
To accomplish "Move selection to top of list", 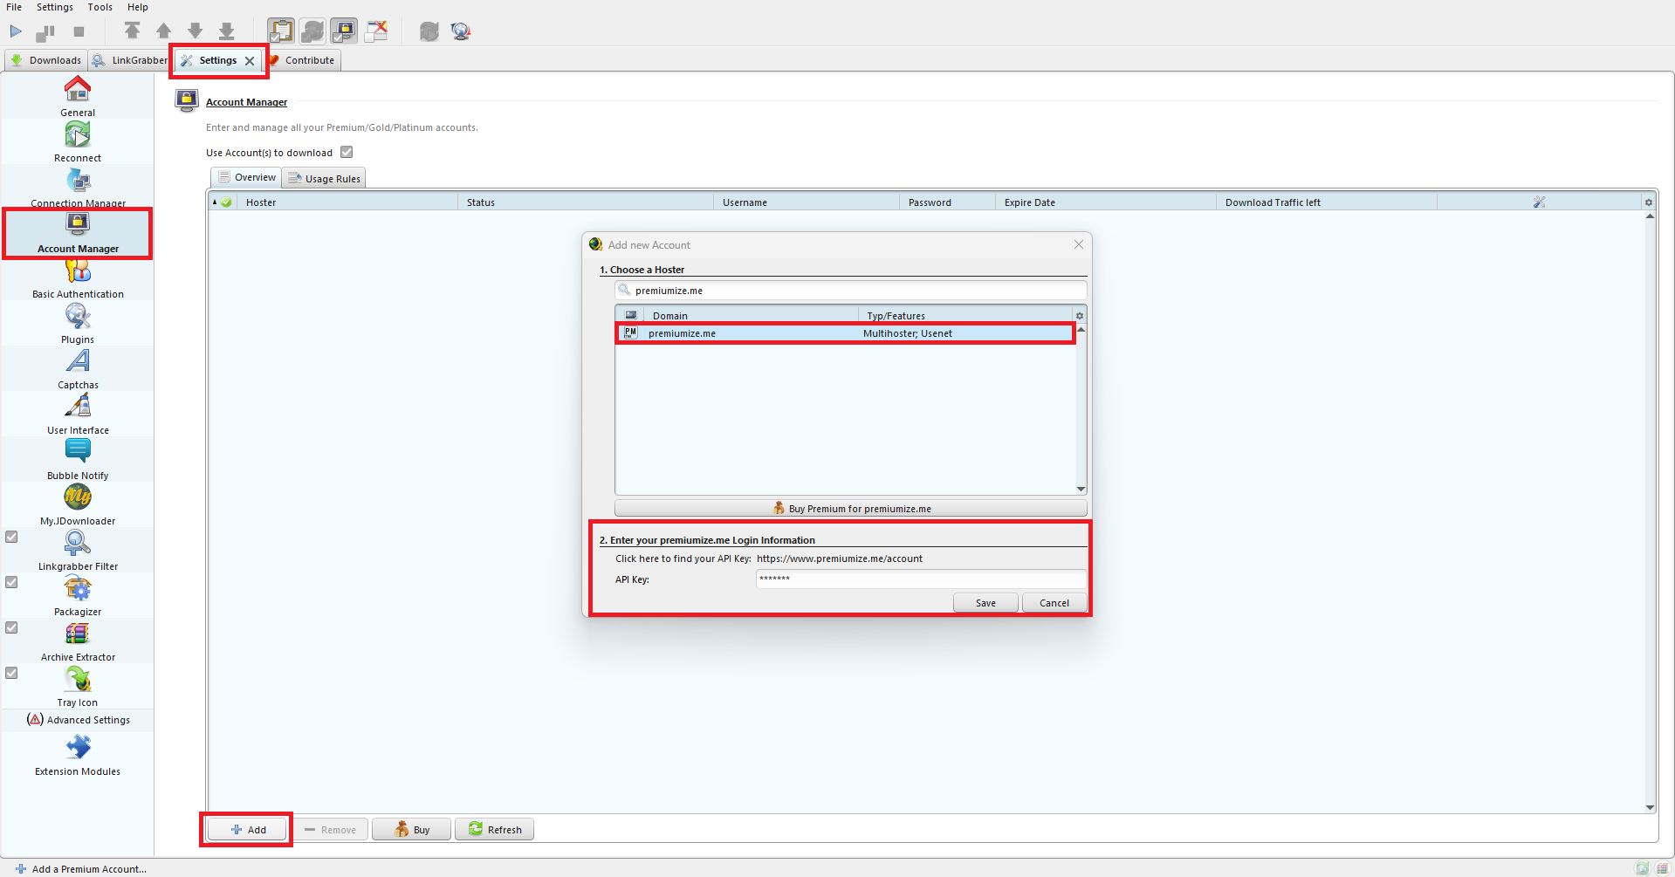I will click(x=132, y=31).
